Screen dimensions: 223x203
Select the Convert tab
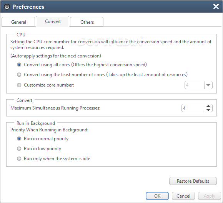(x=53, y=21)
